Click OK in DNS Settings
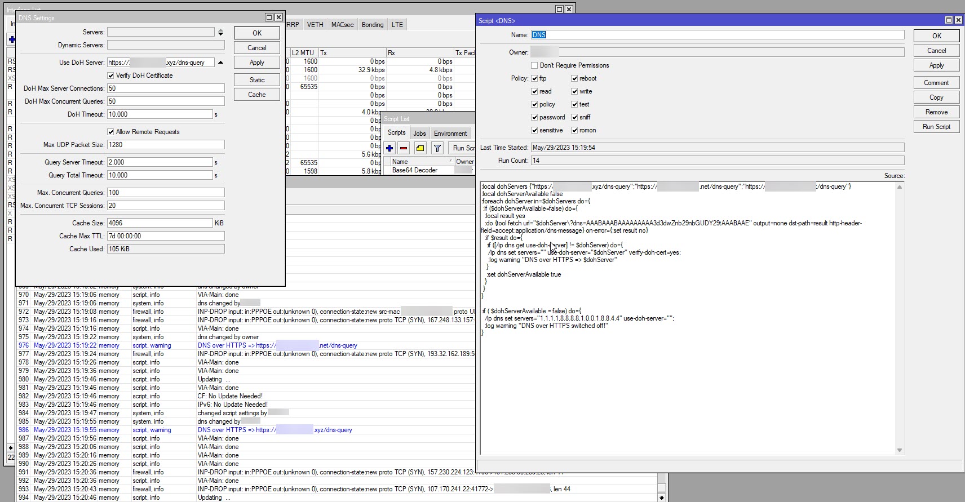Image resolution: width=965 pixels, height=502 pixels. point(257,33)
